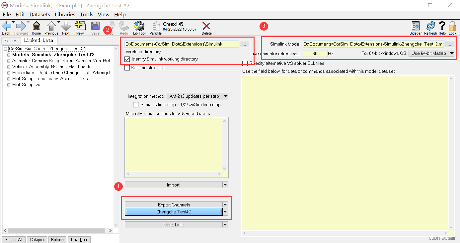Click the Export Channels link button
The height and width of the screenshot is (243, 460).
[x=174, y=205]
